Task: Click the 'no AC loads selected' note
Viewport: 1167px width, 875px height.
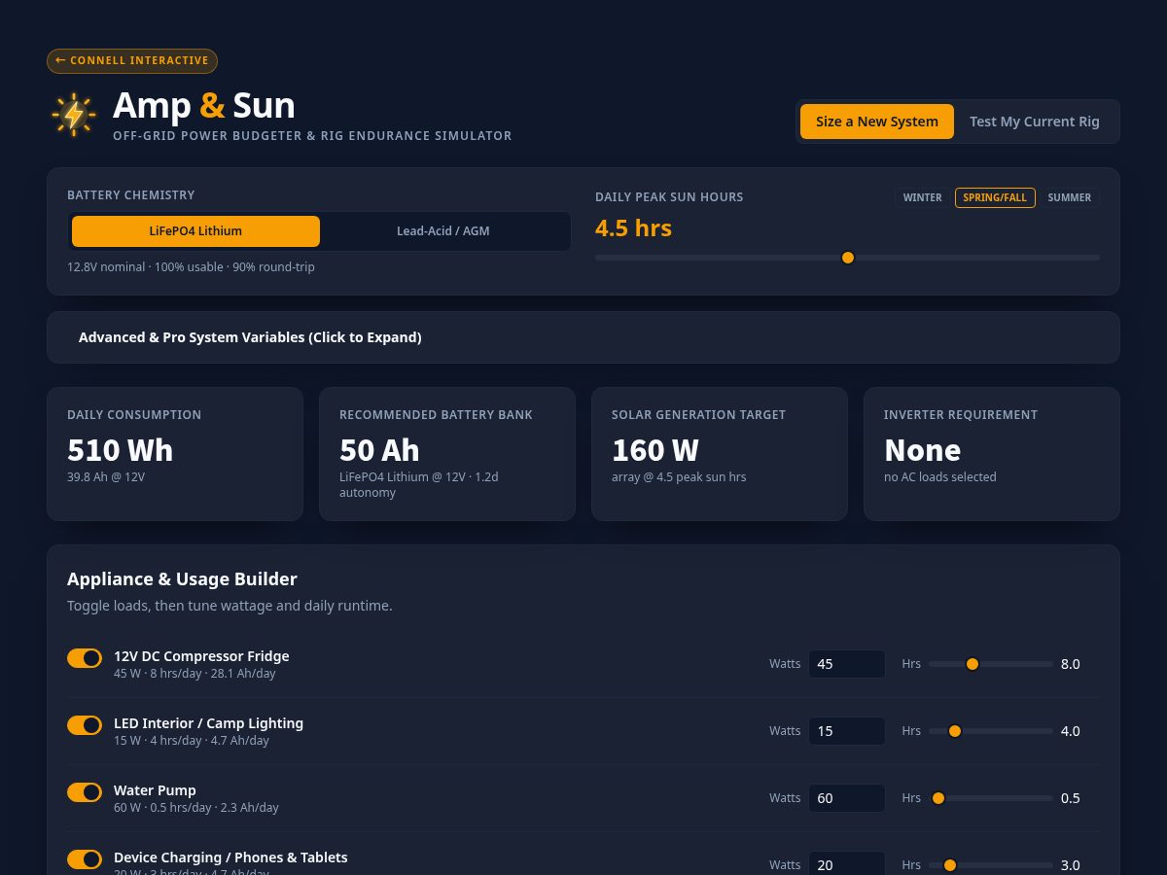Action: [940, 477]
